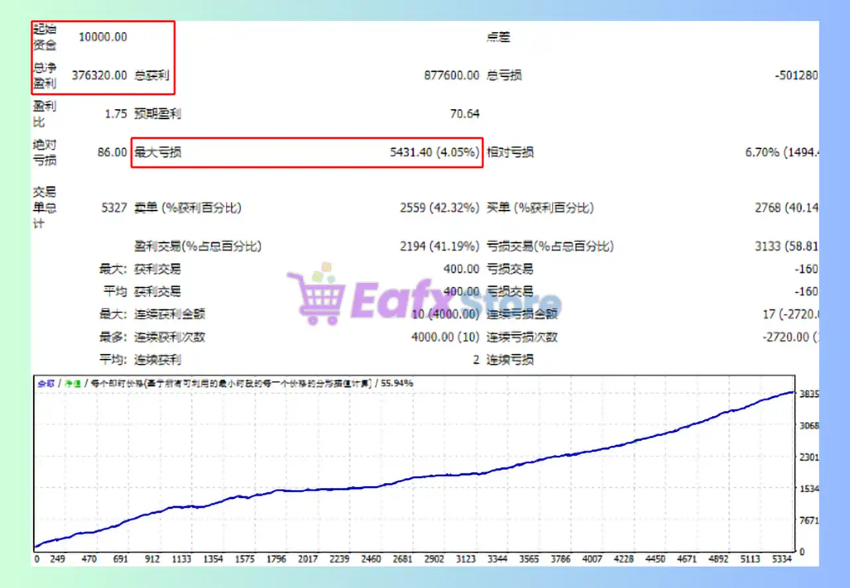
Task: Click the total net profit 376320.00
Action: [99, 75]
